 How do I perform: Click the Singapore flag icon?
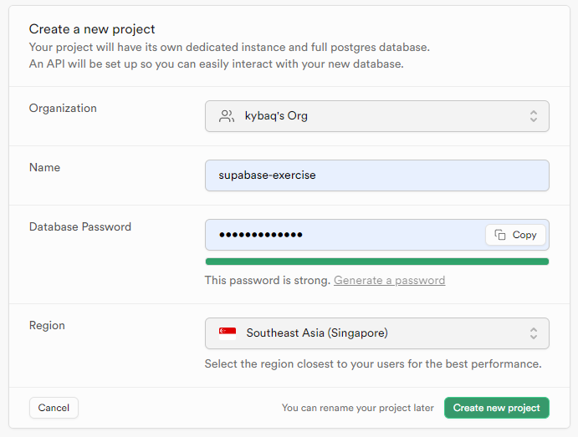coord(227,333)
